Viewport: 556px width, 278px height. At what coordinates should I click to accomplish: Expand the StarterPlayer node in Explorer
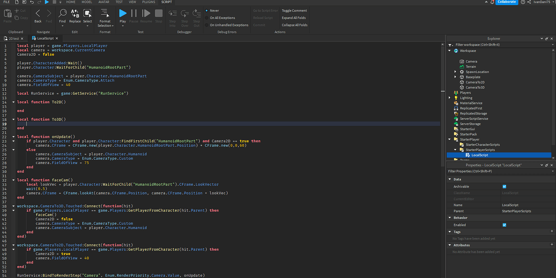(x=450, y=139)
